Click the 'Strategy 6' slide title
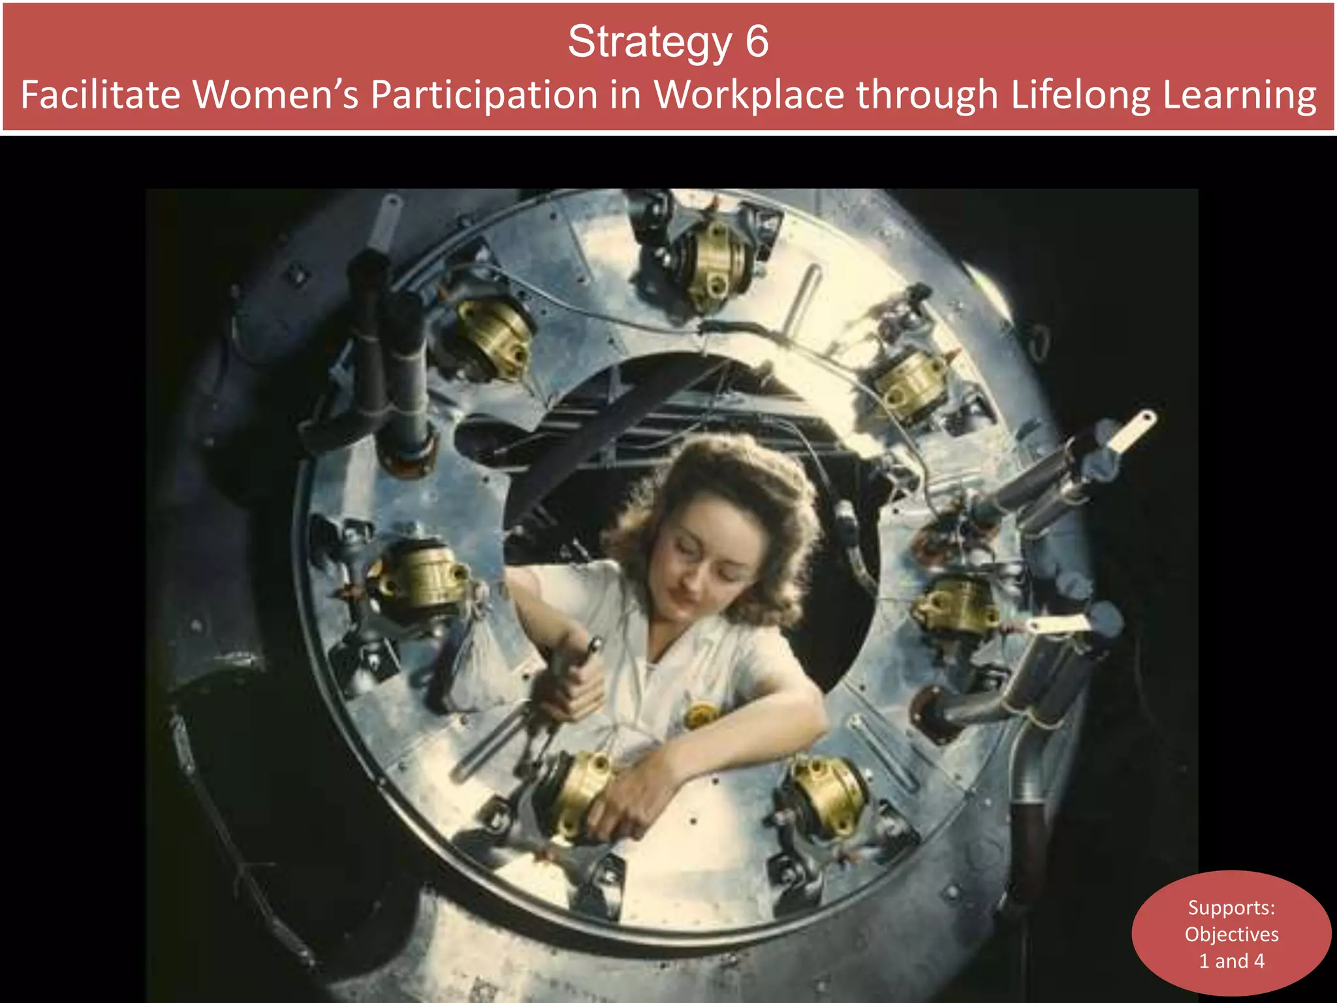Image resolution: width=1337 pixels, height=1003 pixels. click(x=668, y=42)
